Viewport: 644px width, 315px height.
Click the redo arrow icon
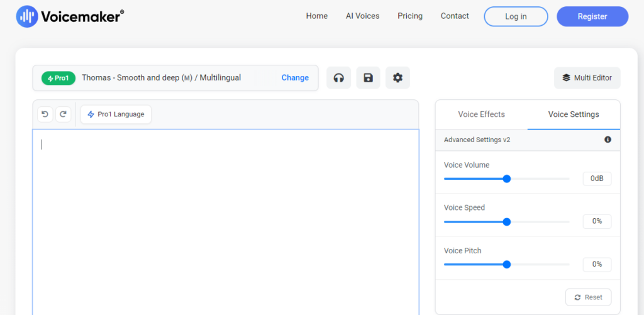point(63,114)
